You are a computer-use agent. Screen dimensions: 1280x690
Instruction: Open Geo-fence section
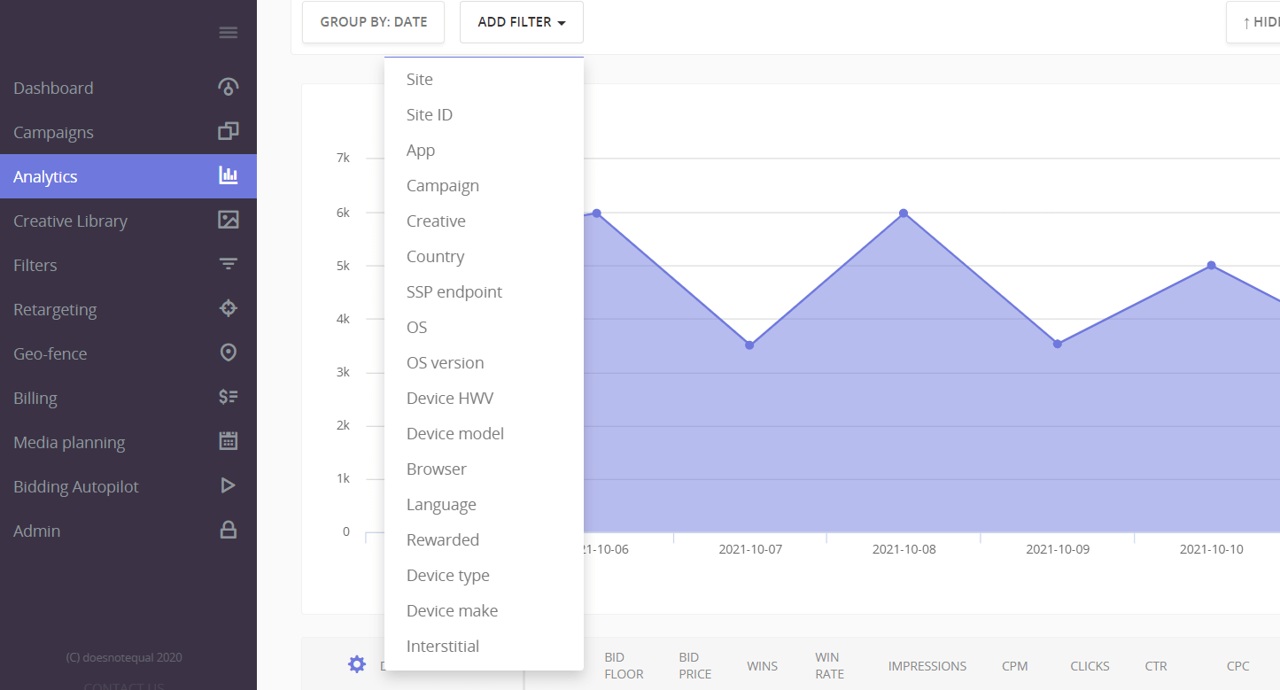128,353
